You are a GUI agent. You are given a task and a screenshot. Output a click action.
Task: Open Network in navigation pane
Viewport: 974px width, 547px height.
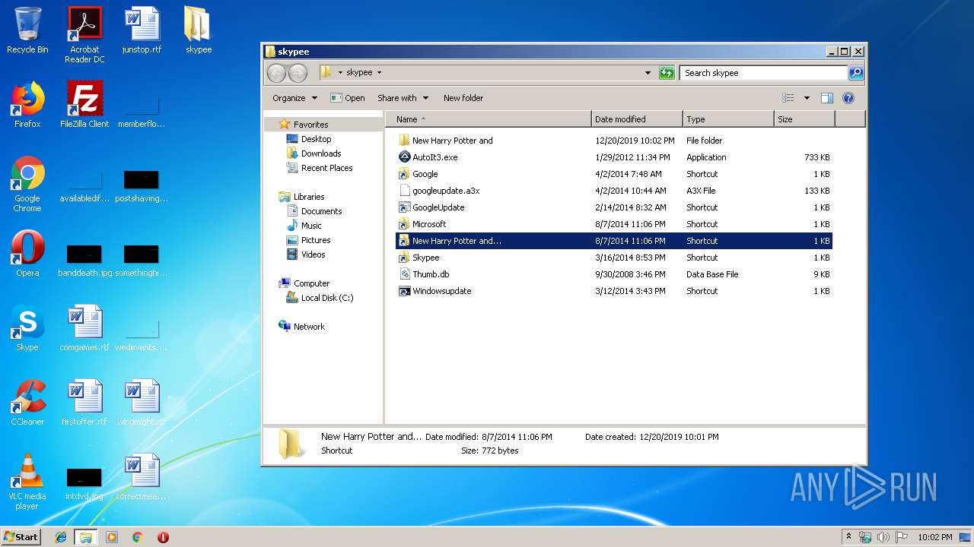309,327
